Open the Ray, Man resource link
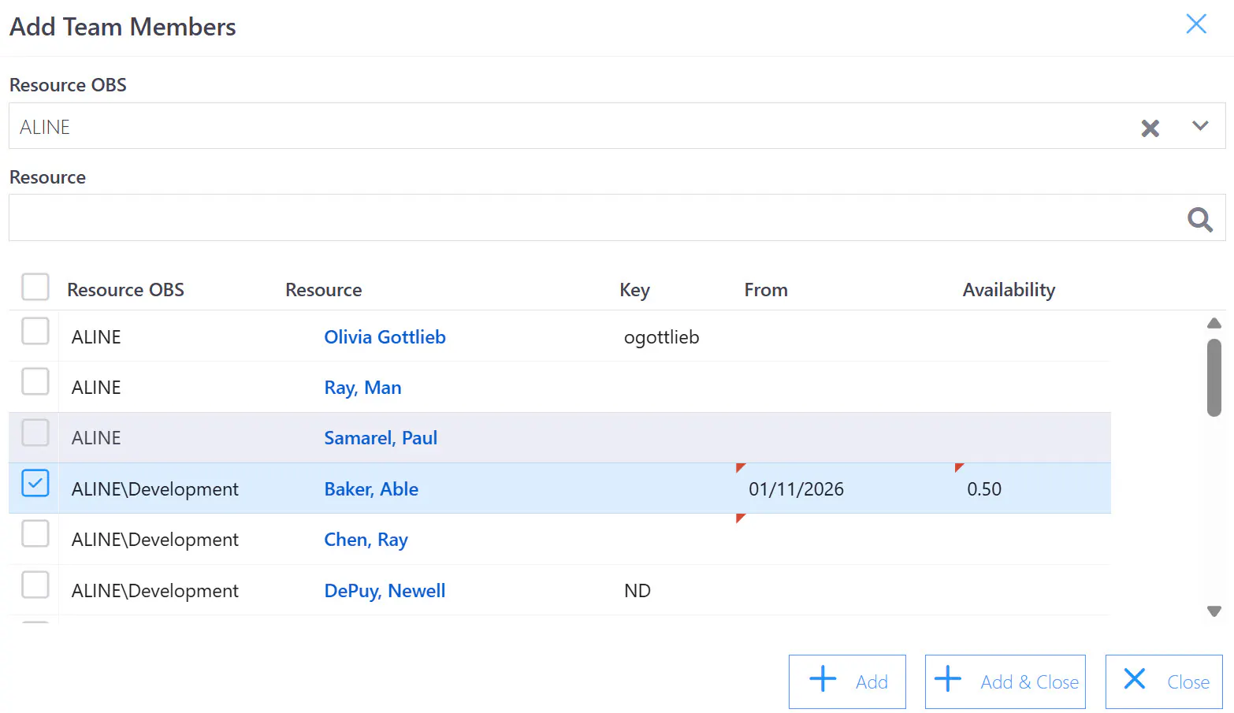The height and width of the screenshot is (713, 1234). [x=363, y=388]
